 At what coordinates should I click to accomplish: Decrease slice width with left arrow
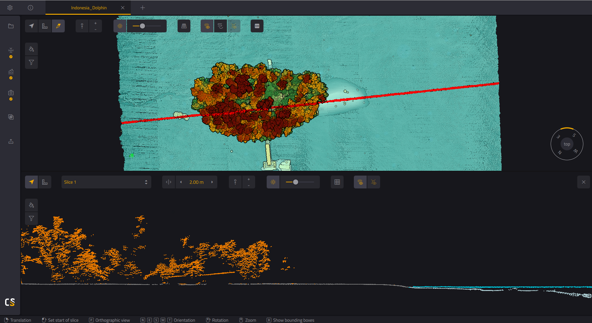181,182
